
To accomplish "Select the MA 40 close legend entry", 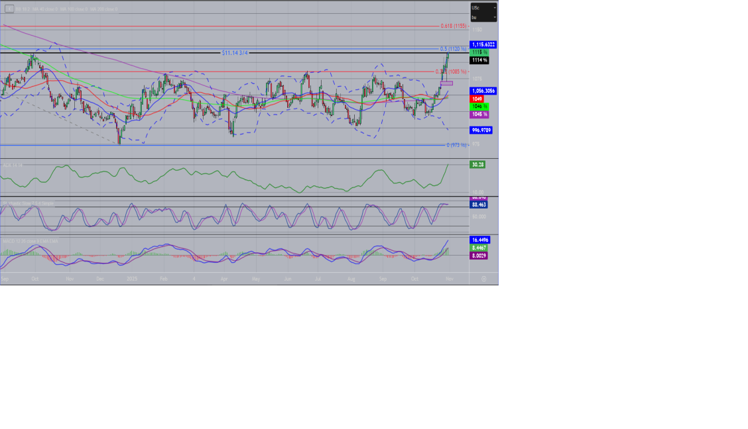I will [46, 9].
